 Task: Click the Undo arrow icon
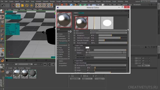tap(3, 5)
